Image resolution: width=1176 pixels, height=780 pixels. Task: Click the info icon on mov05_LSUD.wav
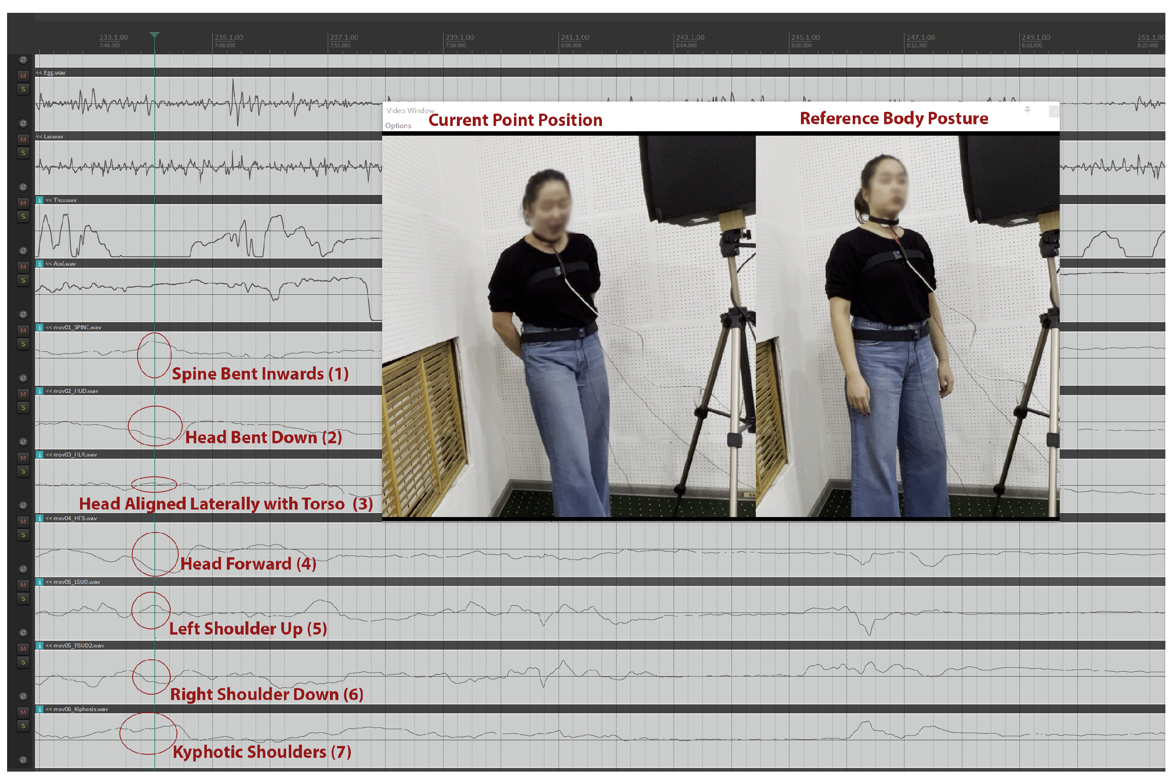coord(40,582)
